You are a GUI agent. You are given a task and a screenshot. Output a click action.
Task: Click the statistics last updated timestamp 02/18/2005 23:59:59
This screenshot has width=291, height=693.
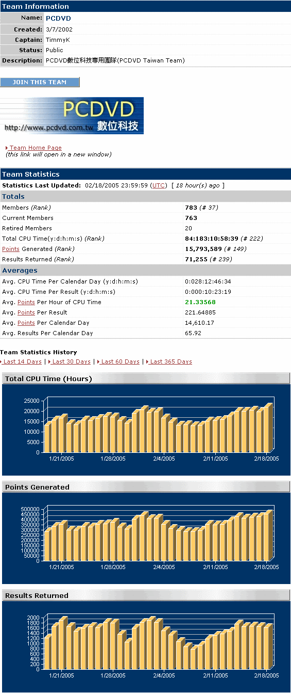(x=116, y=185)
